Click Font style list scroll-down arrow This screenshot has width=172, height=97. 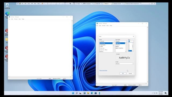click(126, 51)
